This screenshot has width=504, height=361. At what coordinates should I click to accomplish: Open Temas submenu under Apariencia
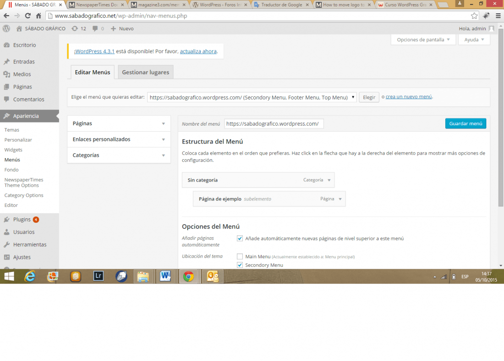11,130
